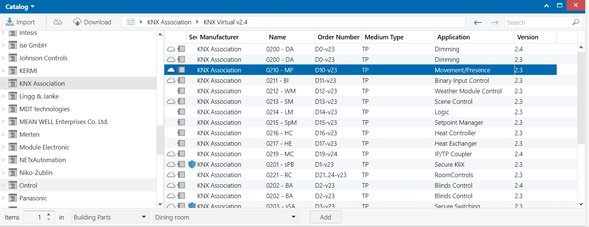The width and height of the screenshot is (589, 227).
Task: Click secure shield icon of 0201 - sPB row
Action: [x=192, y=164]
